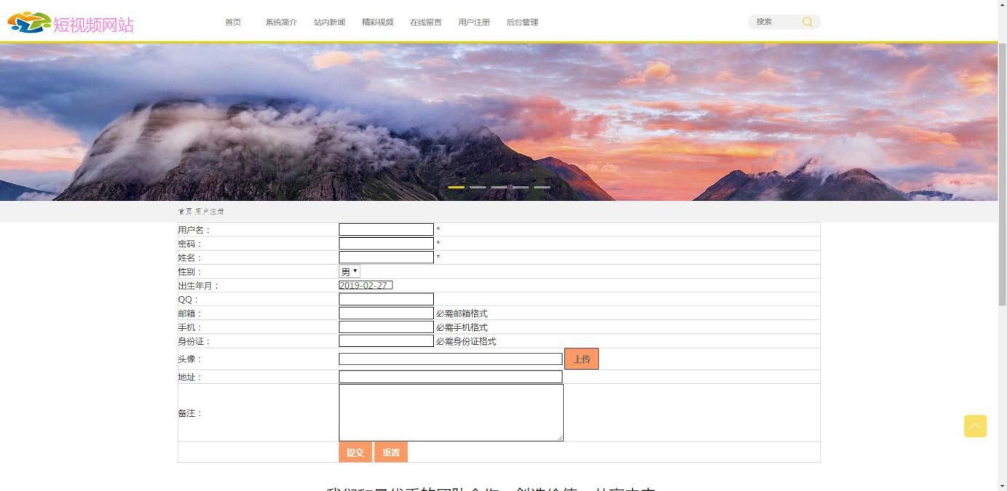The width and height of the screenshot is (1007, 491).
Task: Click the page scrollbar down arrow
Action: [1002, 486]
